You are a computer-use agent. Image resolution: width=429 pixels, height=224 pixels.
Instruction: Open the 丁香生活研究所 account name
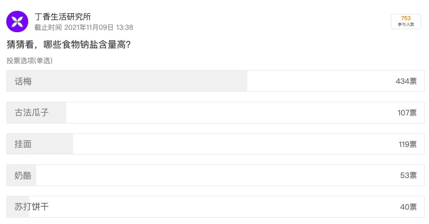pyautogui.click(x=63, y=17)
